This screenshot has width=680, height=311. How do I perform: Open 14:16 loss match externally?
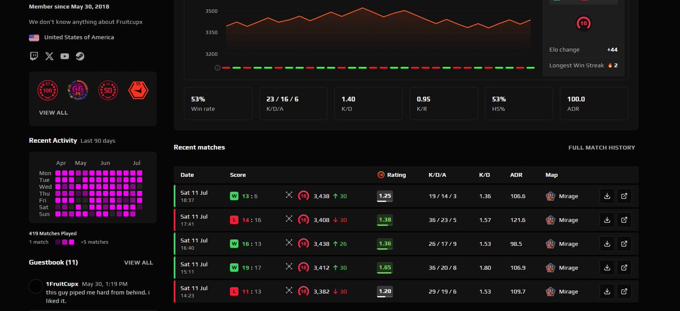[624, 220]
